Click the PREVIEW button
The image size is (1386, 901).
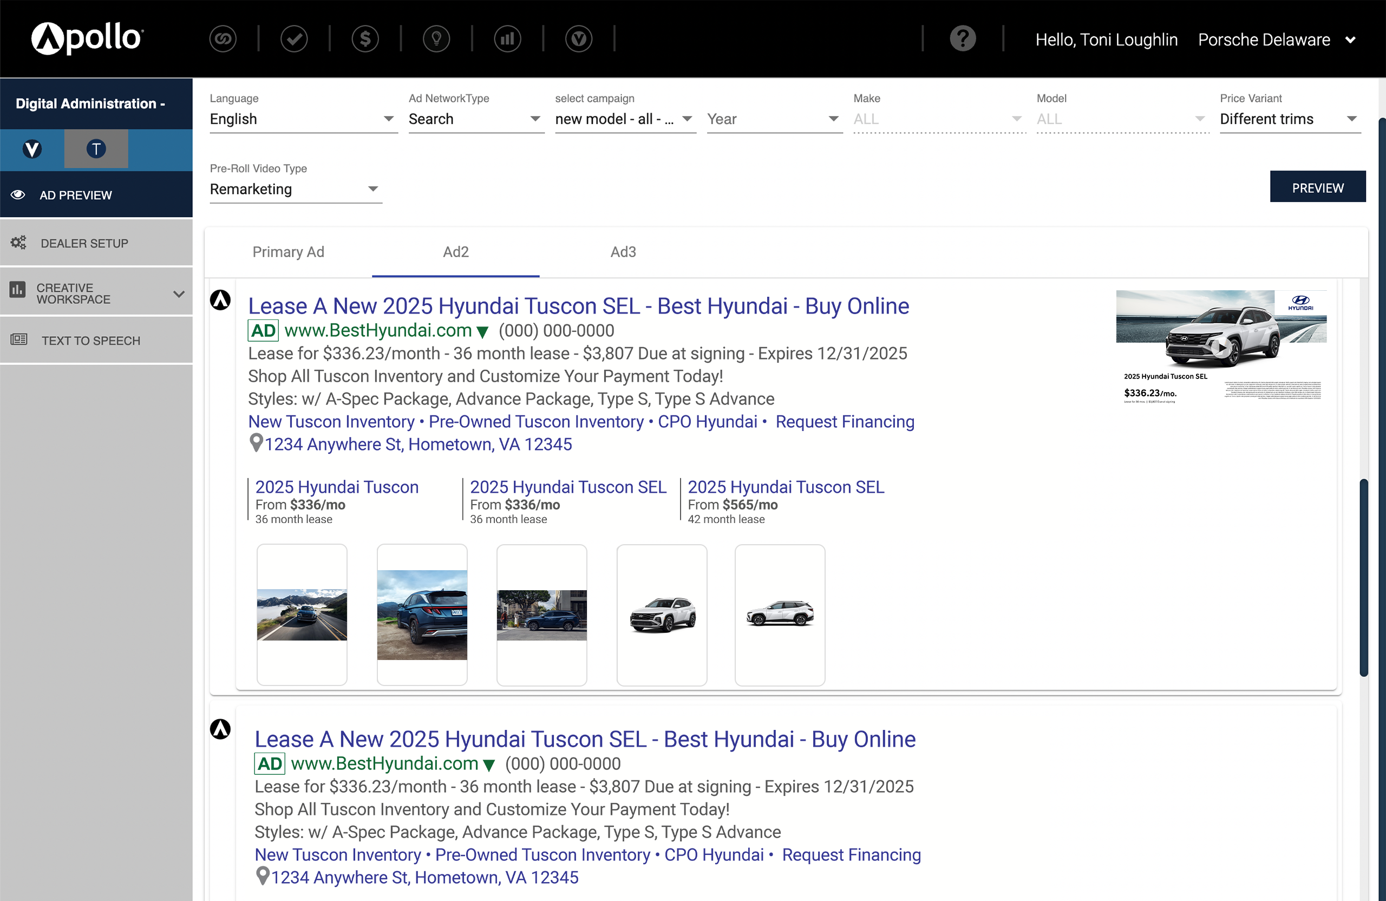(x=1317, y=187)
